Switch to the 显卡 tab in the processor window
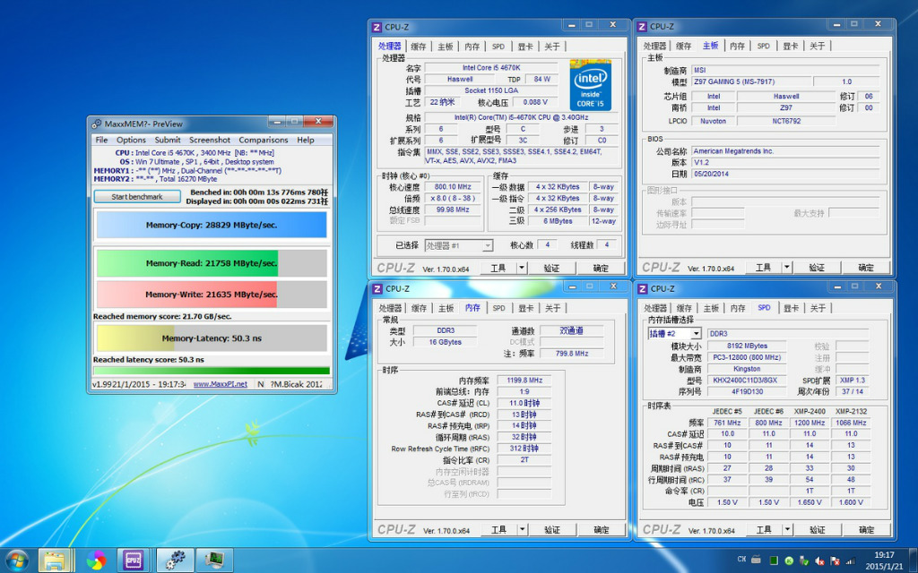Screen dimensions: 918x573 tap(525, 47)
